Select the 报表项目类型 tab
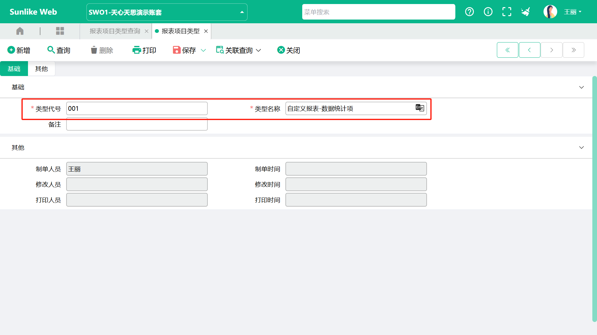Image resolution: width=597 pixels, height=335 pixels. coord(181,31)
